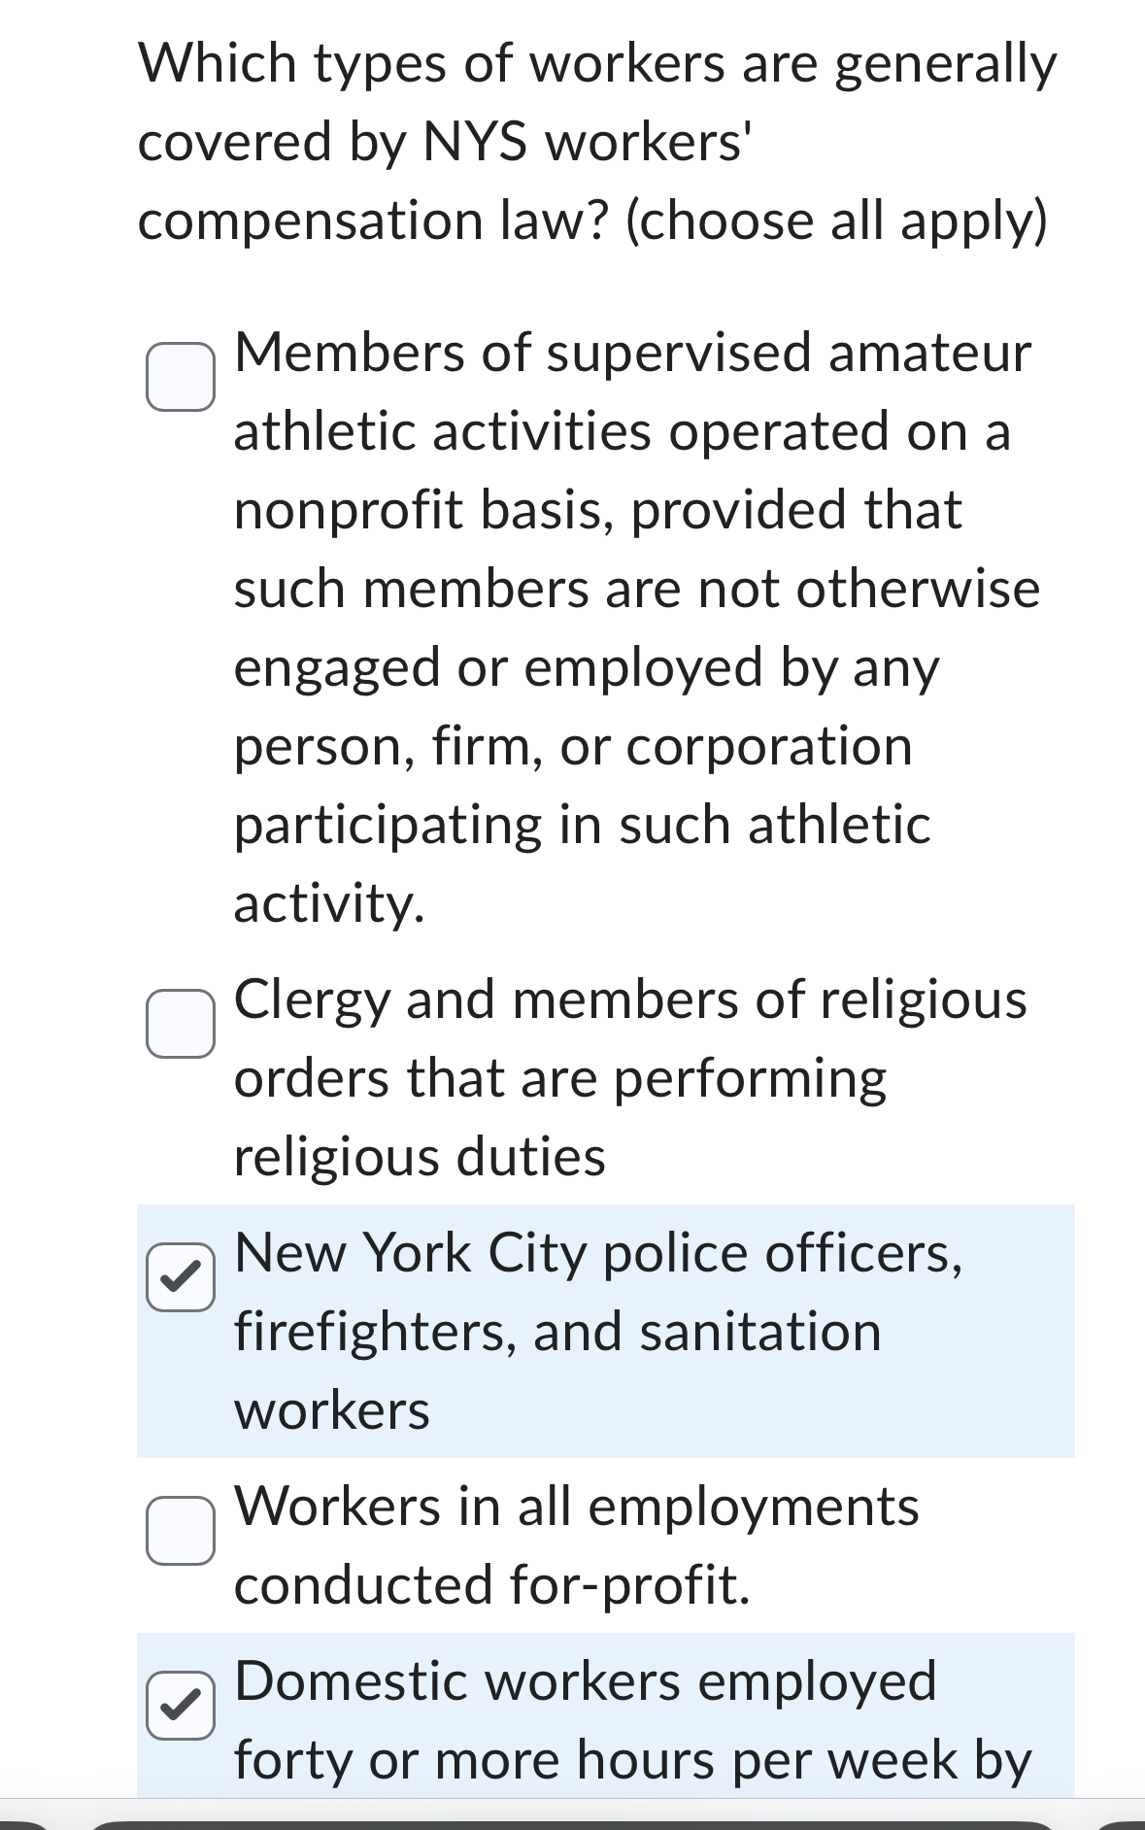
Task: Select the clergy answer text
Action: tap(627, 1074)
